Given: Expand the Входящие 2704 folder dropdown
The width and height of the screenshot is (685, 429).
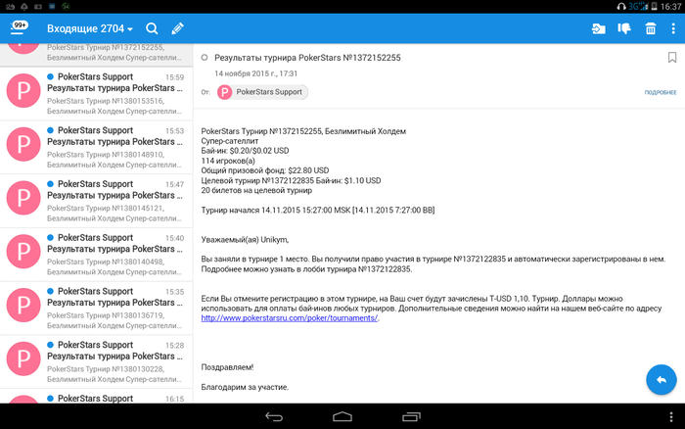Looking at the screenshot, I should 90,28.
